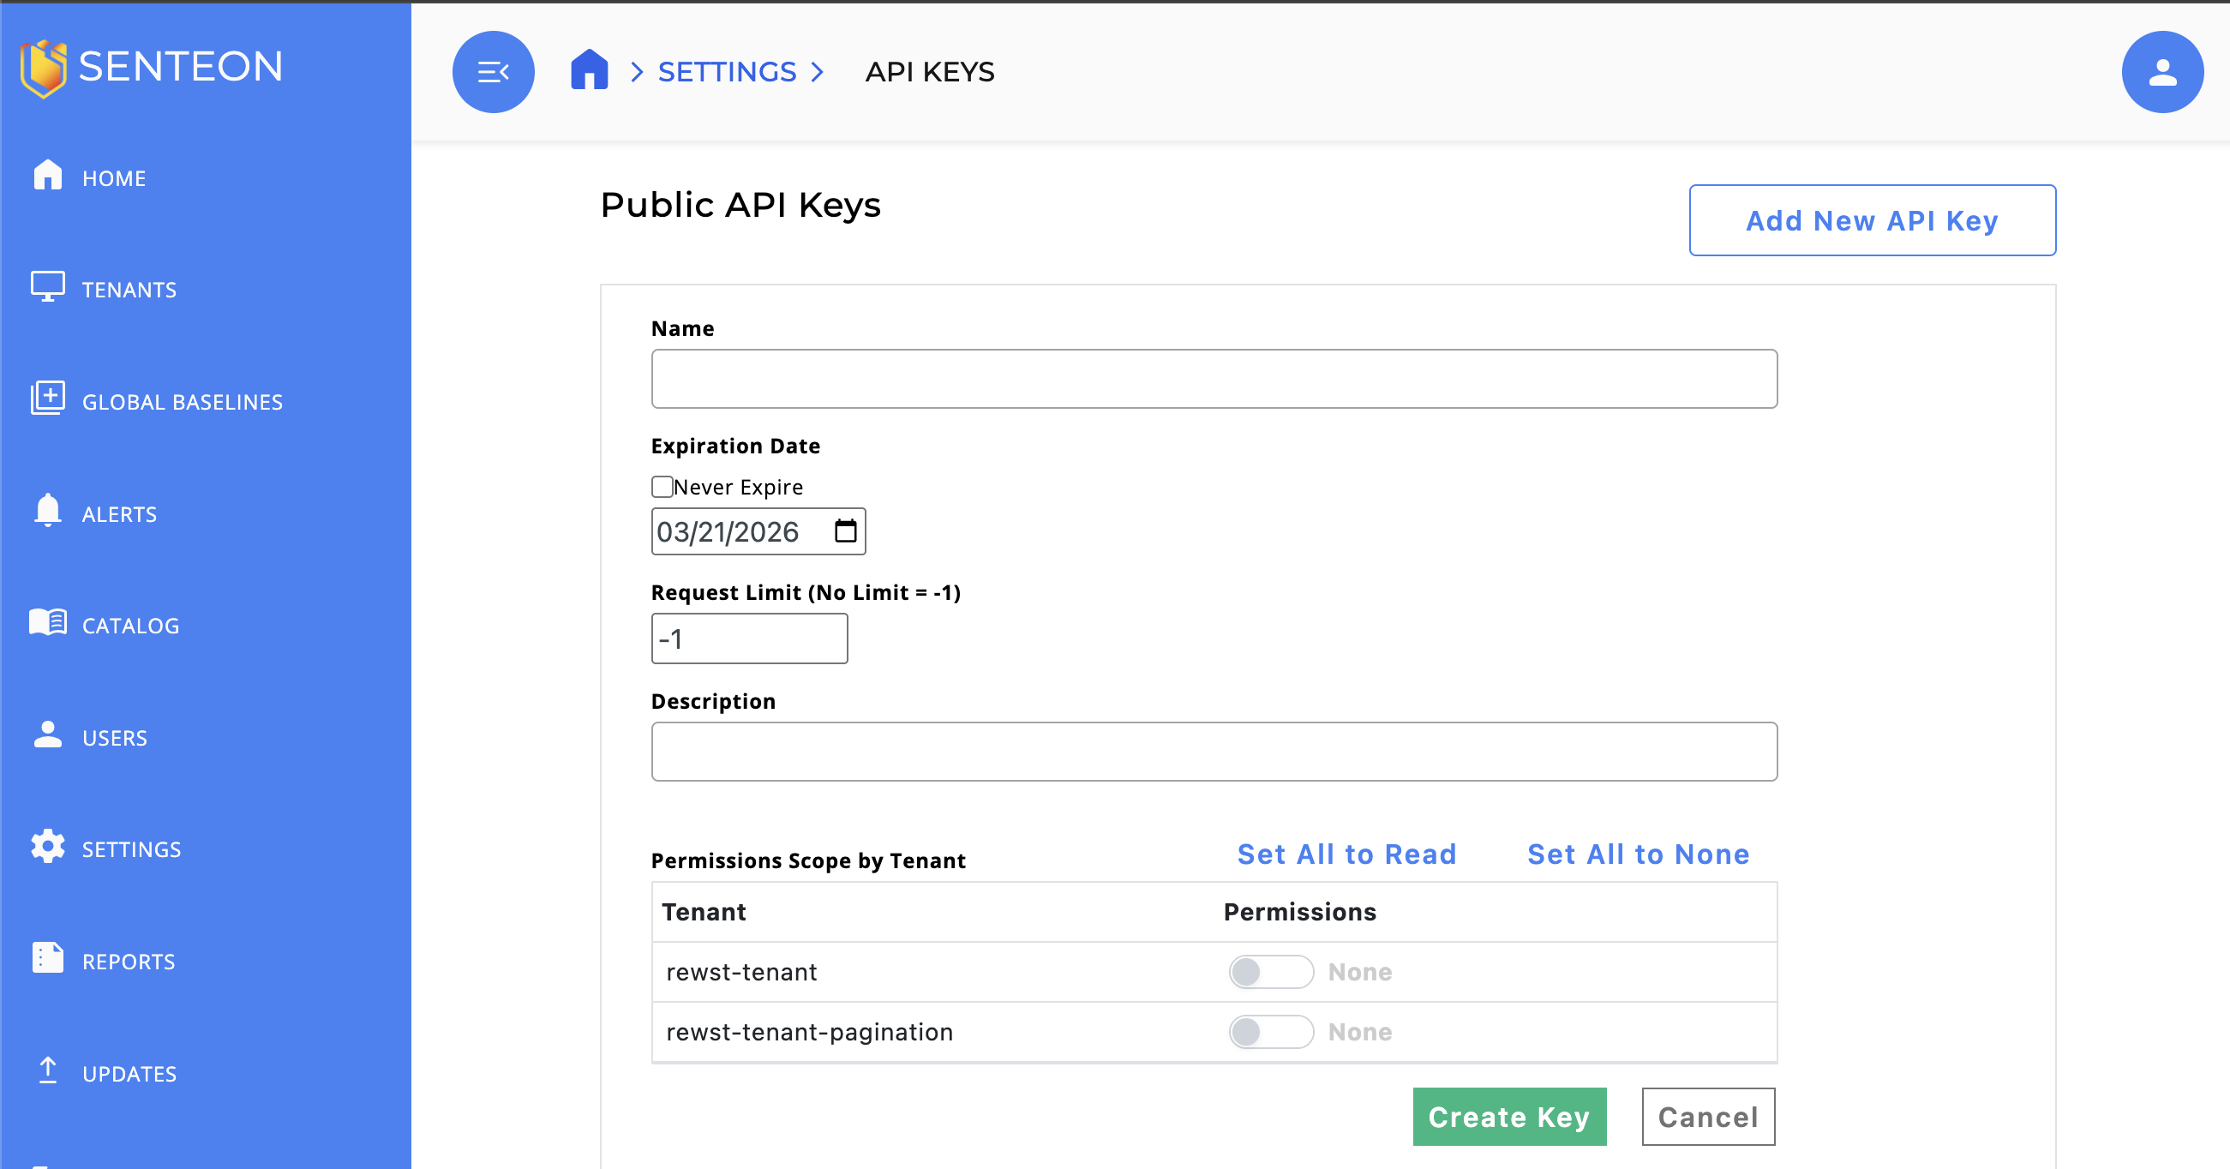Open the user profile avatar menu
The image size is (2230, 1169).
pos(2161,72)
